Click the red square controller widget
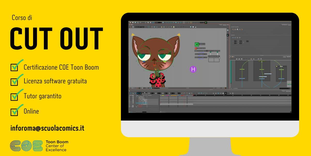 [x=196, y=48]
